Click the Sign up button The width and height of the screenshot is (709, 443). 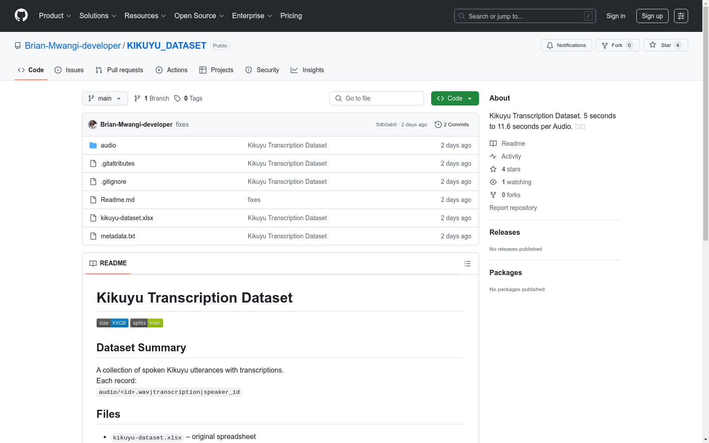[652, 16]
